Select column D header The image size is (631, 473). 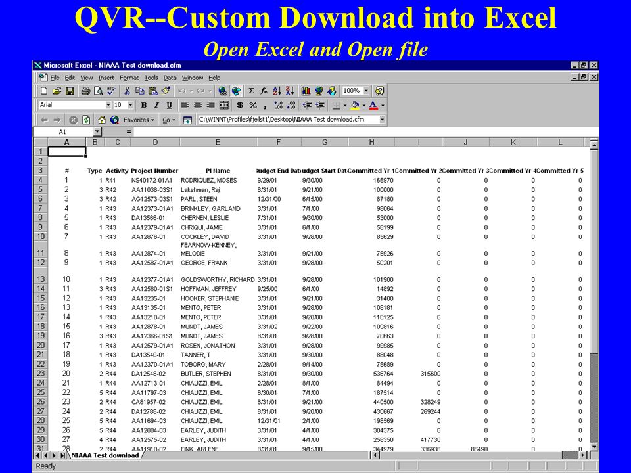[155, 142]
